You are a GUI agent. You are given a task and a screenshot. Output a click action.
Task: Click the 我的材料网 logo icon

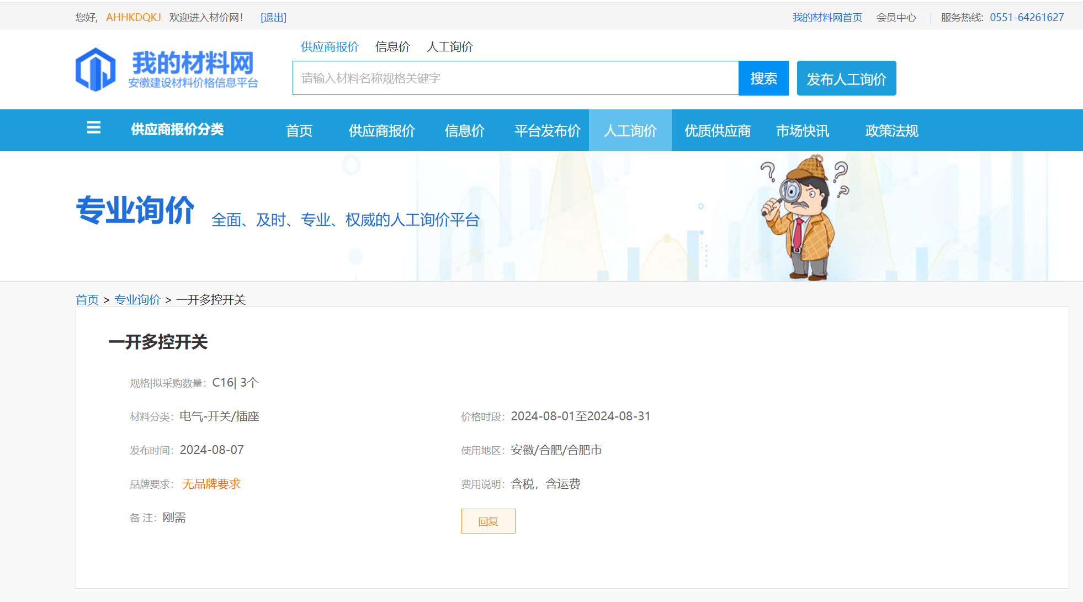pos(95,70)
